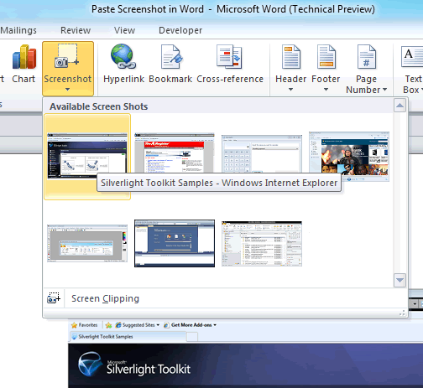Viewport: 423px width, 388px height.
Task: Click the Screenshot camera icon
Action: point(67,56)
